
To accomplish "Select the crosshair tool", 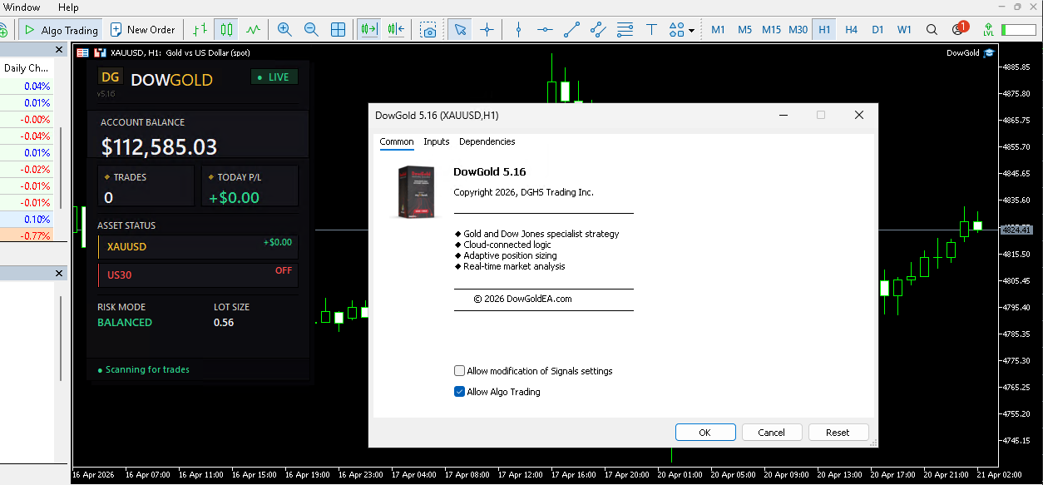I will tap(487, 30).
